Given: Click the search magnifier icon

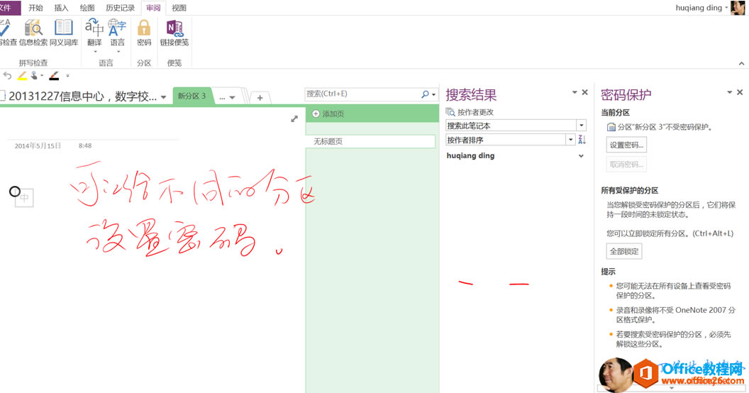Looking at the screenshot, I should (x=425, y=94).
